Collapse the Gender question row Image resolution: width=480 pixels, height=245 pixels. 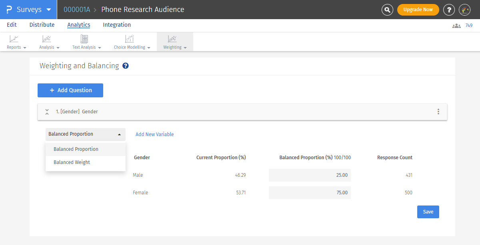[47, 112]
